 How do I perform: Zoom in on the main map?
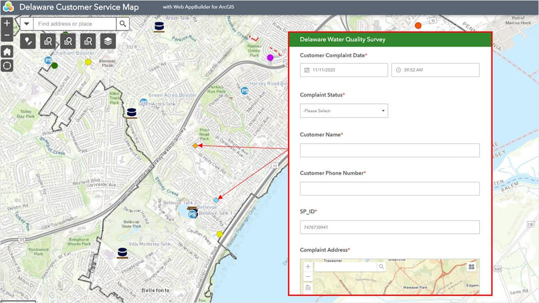coord(7,23)
